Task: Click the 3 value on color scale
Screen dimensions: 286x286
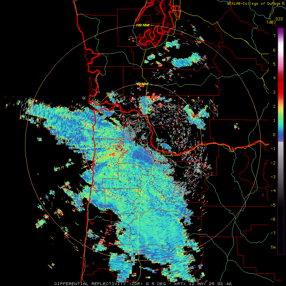Action: [274, 92]
